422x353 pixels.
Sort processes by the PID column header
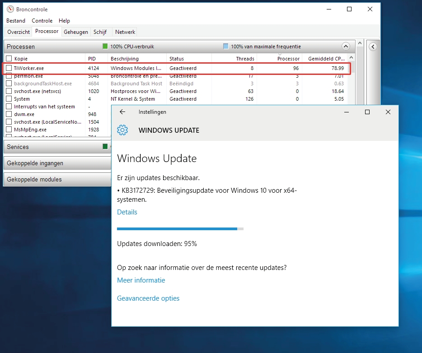(x=92, y=59)
